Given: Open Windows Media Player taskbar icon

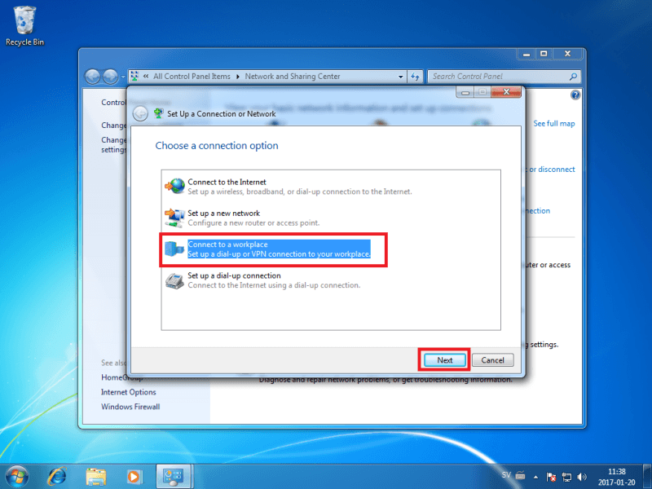Looking at the screenshot, I should [x=134, y=477].
